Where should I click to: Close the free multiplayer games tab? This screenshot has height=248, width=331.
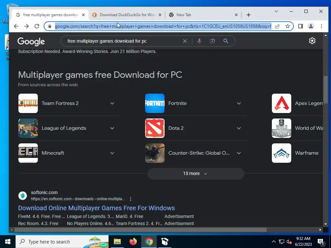(x=83, y=15)
